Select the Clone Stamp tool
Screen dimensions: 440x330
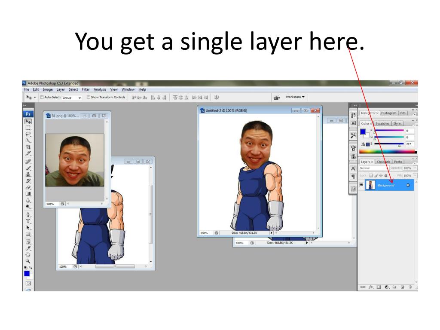(x=28, y=174)
